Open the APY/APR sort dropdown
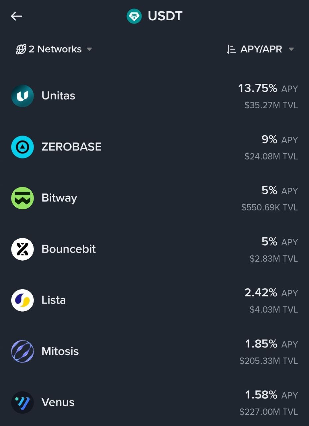 click(261, 49)
